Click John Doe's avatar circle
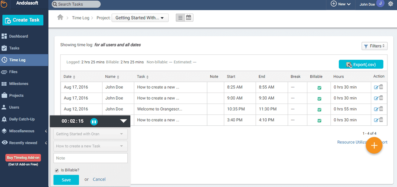Viewport: 397px width, 187px height. (x=380, y=4)
